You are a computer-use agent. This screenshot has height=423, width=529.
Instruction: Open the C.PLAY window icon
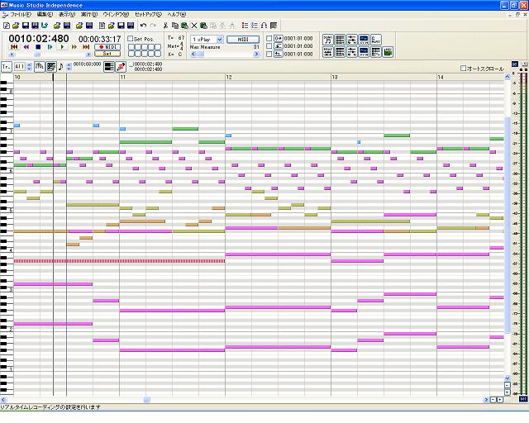point(376,40)
